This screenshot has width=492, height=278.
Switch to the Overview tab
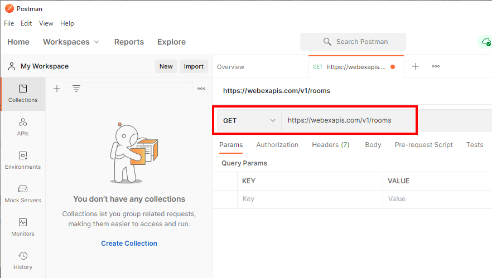click(230, 67)
